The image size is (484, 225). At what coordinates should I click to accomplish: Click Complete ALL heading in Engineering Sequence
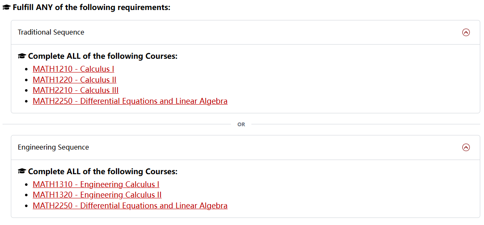coord(103,172)
